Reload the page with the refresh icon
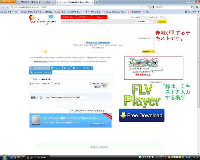The width and height of the screenshot is (200, 160). [148, 7]
